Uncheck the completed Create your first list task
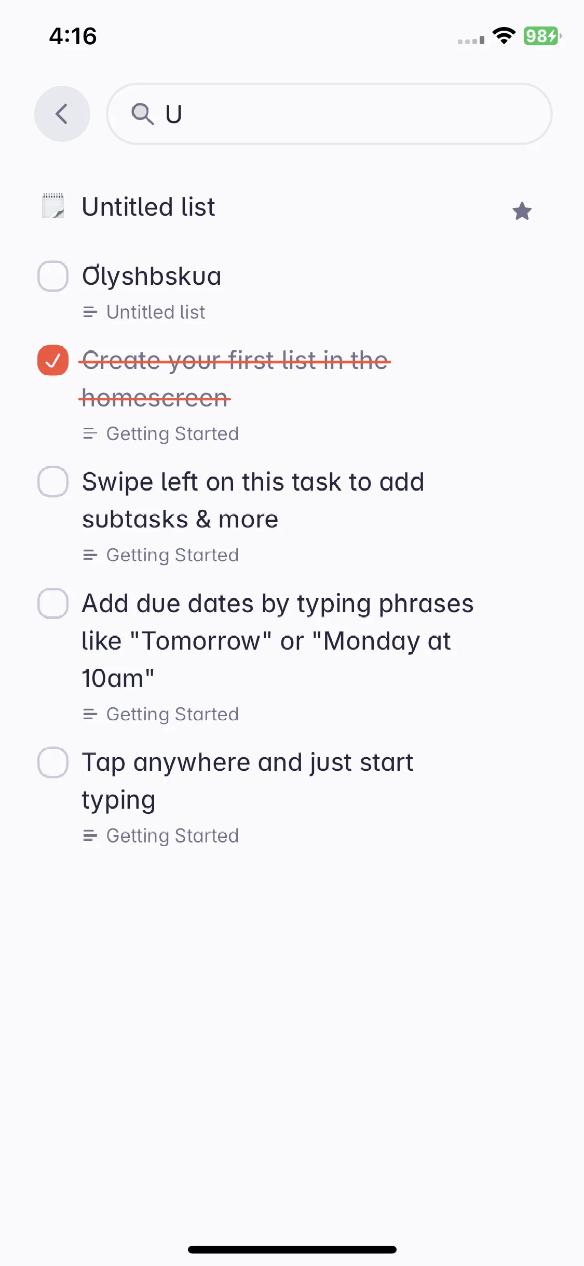 click(x=53, y=360)
